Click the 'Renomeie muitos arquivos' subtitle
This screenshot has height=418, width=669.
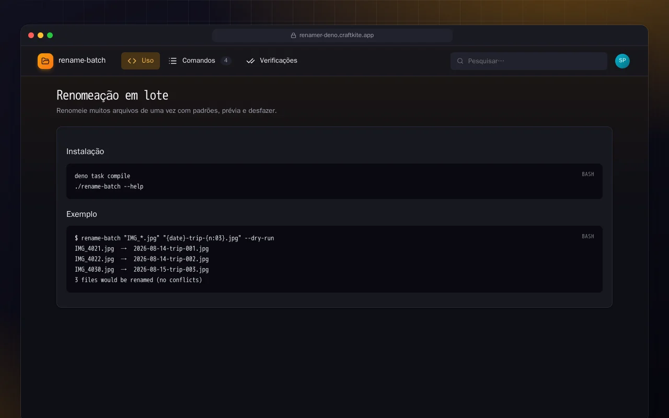[x=167, y=111]
